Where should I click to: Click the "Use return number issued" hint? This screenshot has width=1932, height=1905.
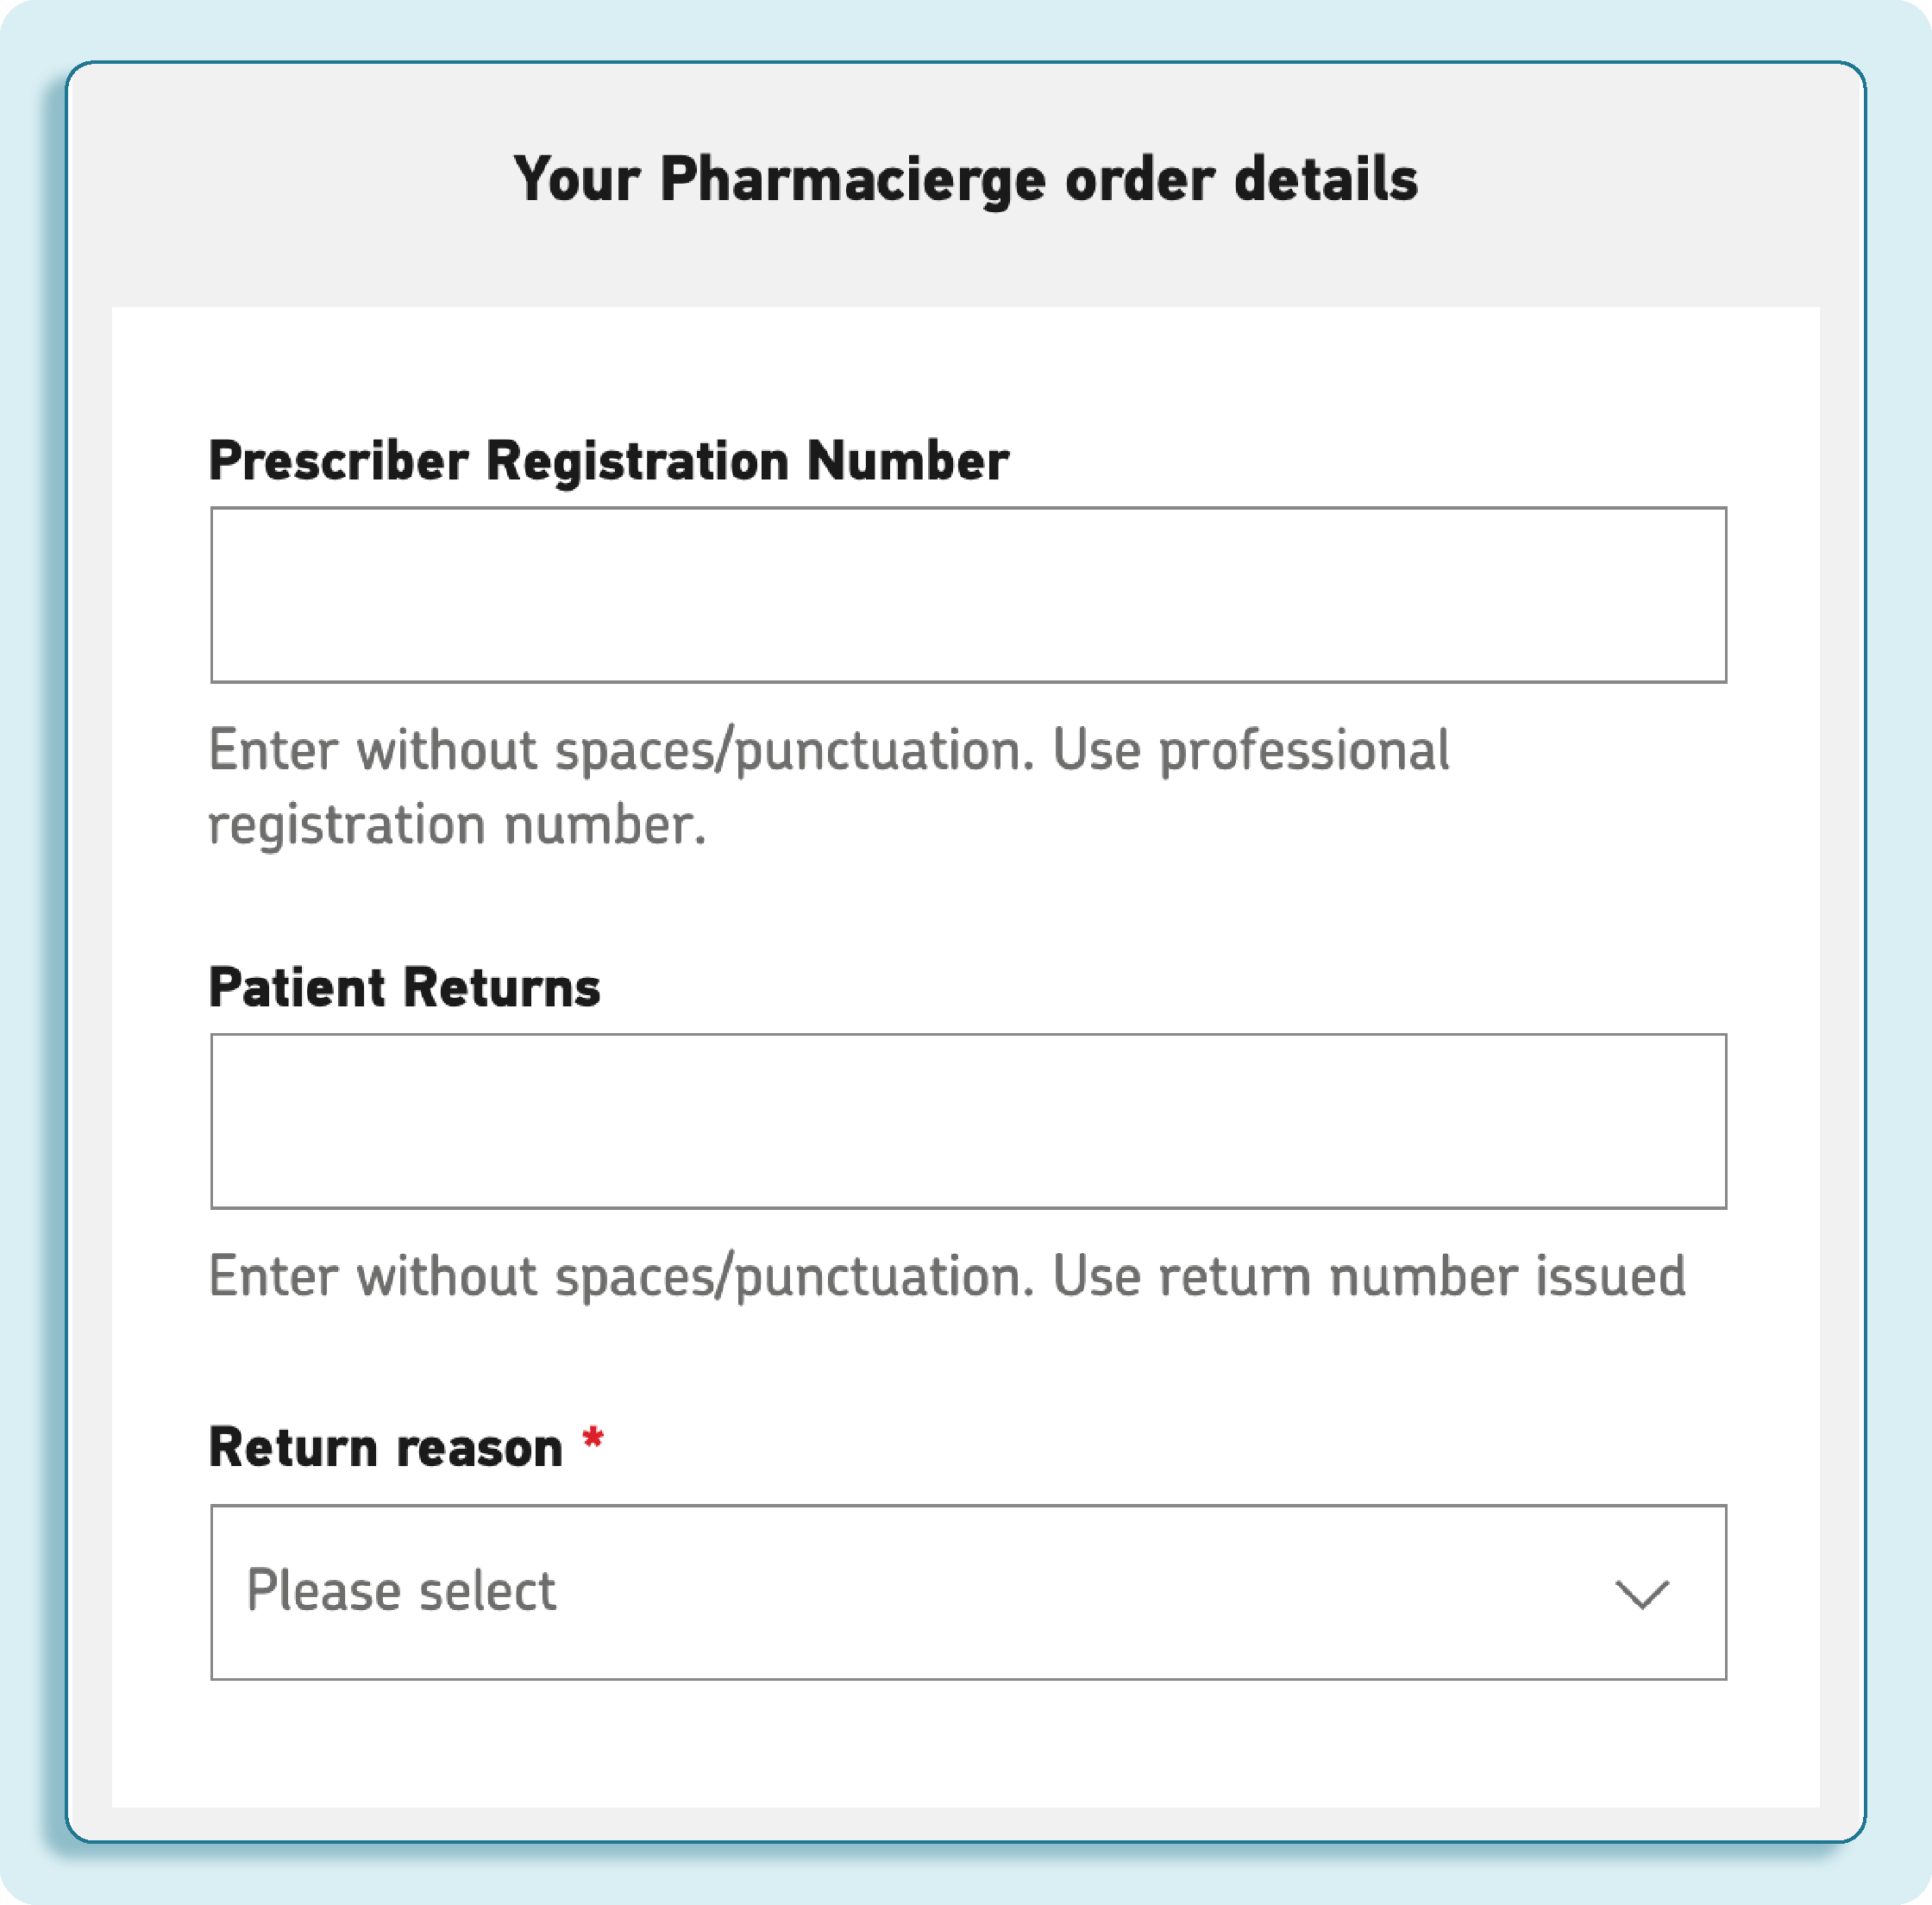(1369, 1277)
